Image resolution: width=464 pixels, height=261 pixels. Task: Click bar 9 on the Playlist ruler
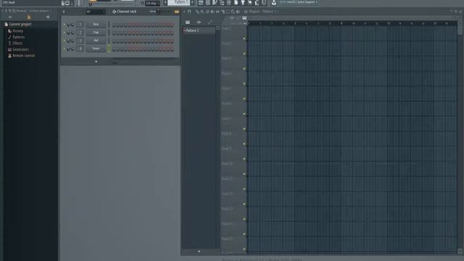[341, 23]
